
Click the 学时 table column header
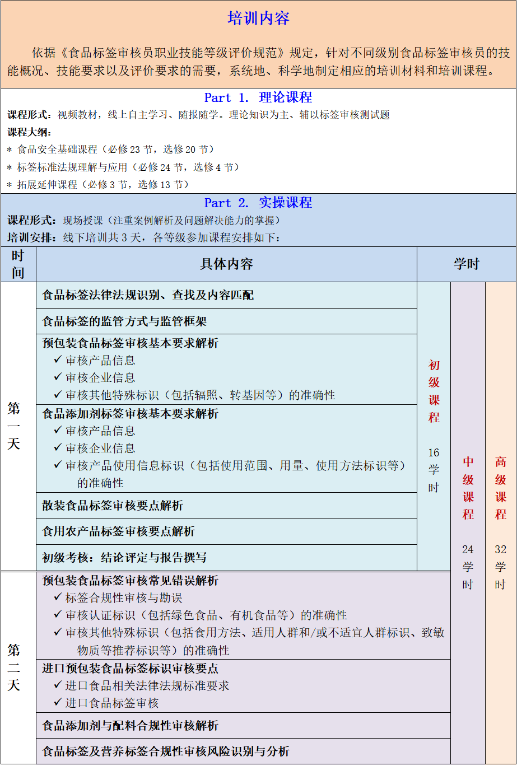point(466,264)
